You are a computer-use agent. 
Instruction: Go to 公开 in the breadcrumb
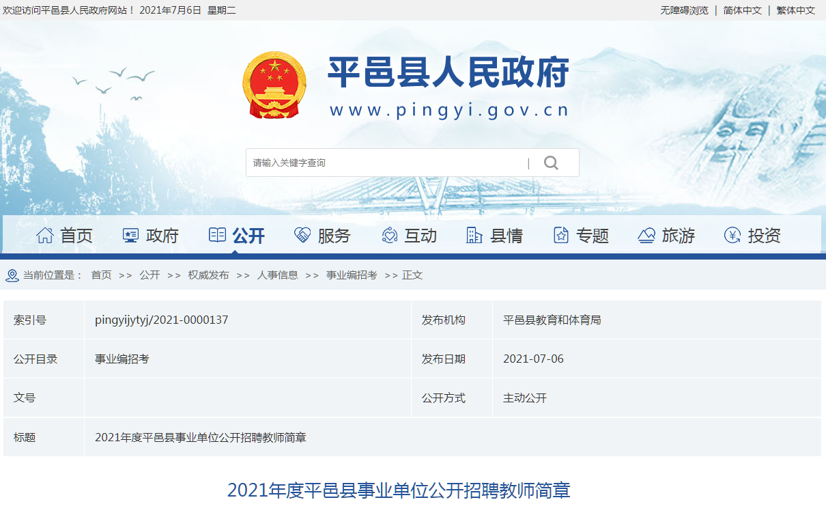click(x=149, y=275)
